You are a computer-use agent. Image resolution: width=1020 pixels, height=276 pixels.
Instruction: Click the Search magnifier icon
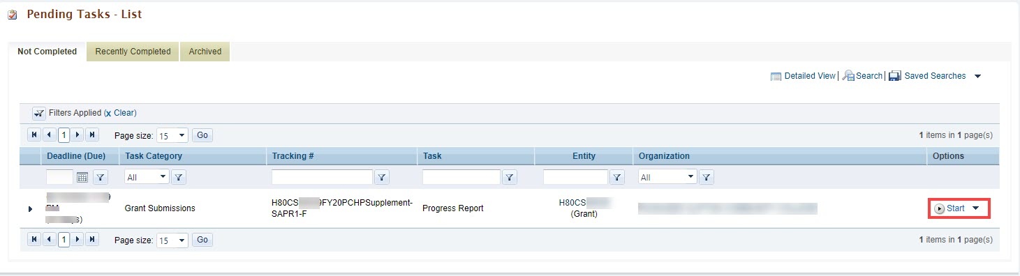pos(848,76)
